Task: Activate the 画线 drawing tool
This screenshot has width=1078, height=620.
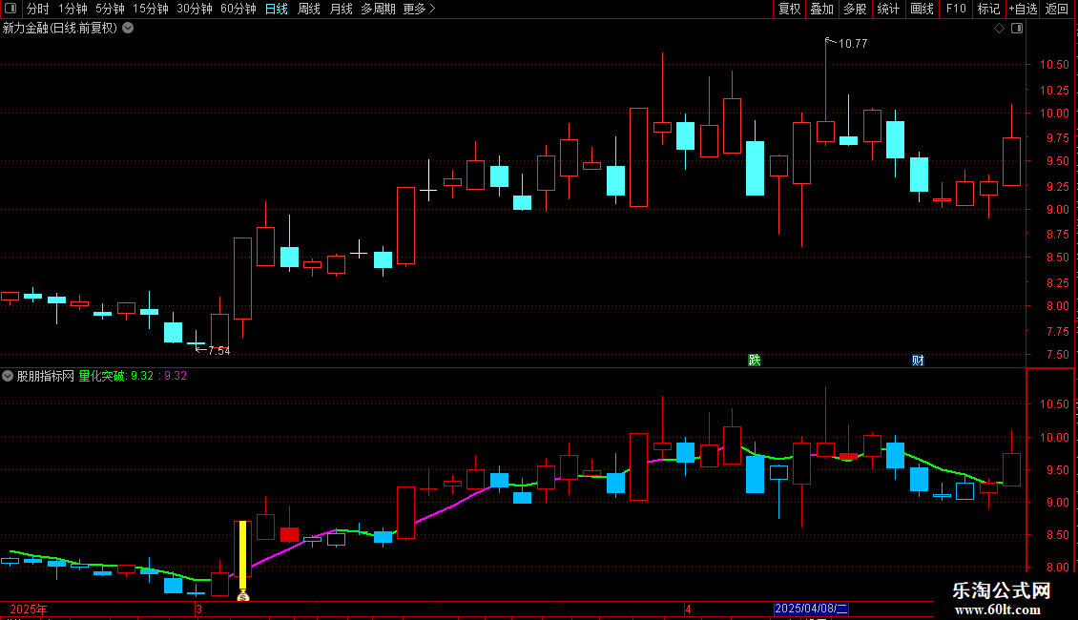Action: [x=922, y=9]
